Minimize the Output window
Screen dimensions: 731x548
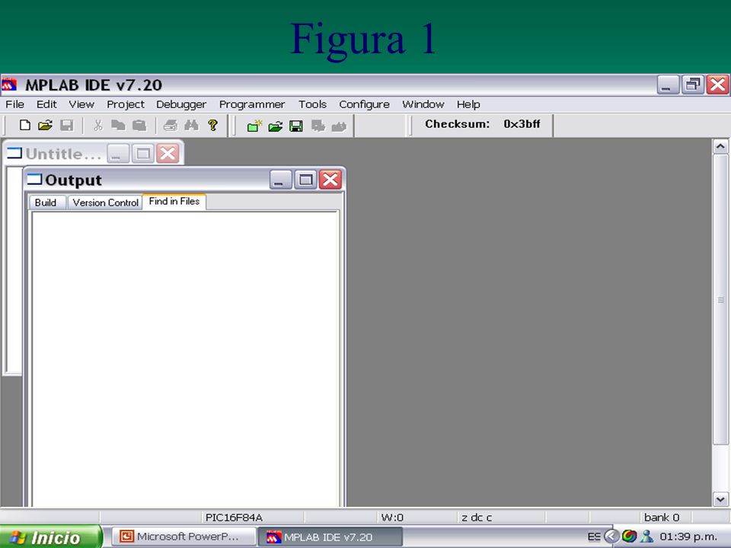281,180
